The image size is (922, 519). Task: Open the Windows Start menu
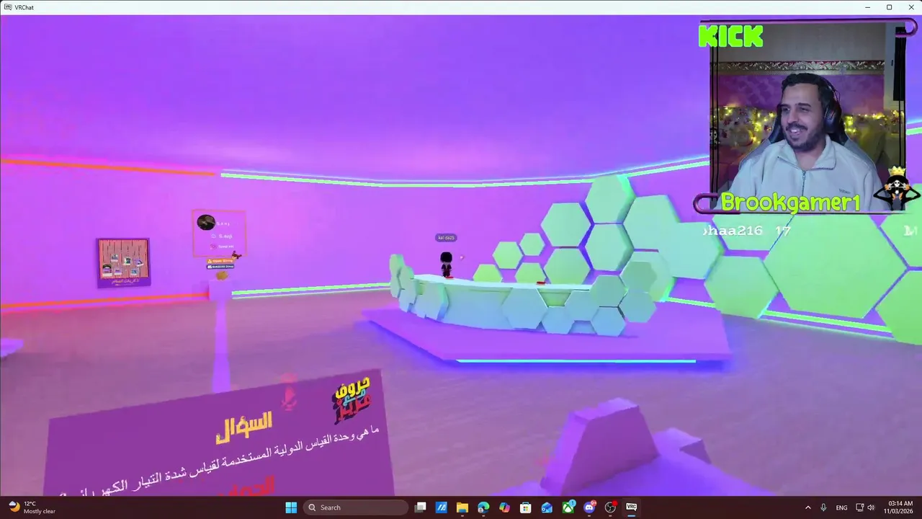click(x=291, y=507)
